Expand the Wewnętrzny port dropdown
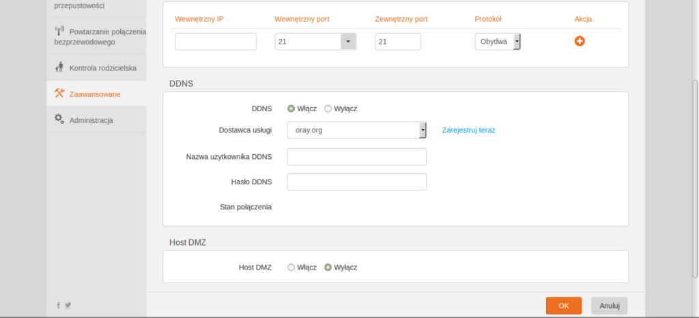699x318 pixels. [348, 42]
